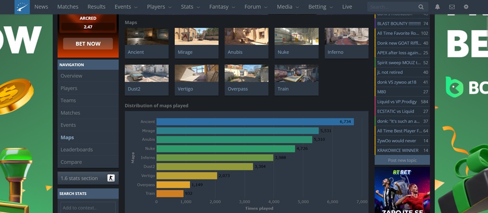The height and width of the screenshot is (213, 488).
Task: Click the Mirage bar in chart
Action: click(x=238, y=130)
